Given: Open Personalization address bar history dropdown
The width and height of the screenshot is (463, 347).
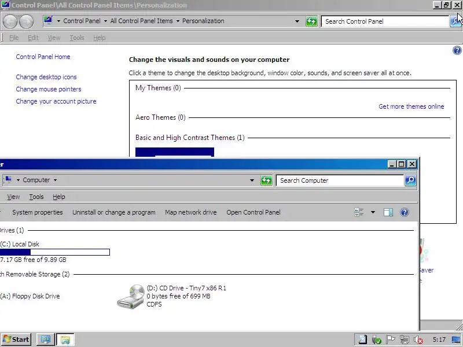Looking at the screenshot, I should pyautogui.click(x=297, y=21).
